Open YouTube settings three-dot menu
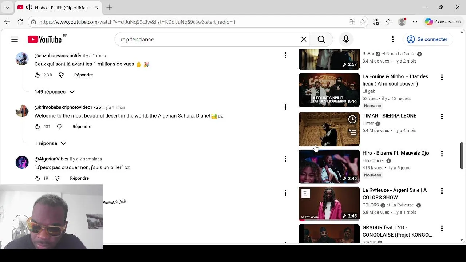466x262 pixels. tap(393, 39)
